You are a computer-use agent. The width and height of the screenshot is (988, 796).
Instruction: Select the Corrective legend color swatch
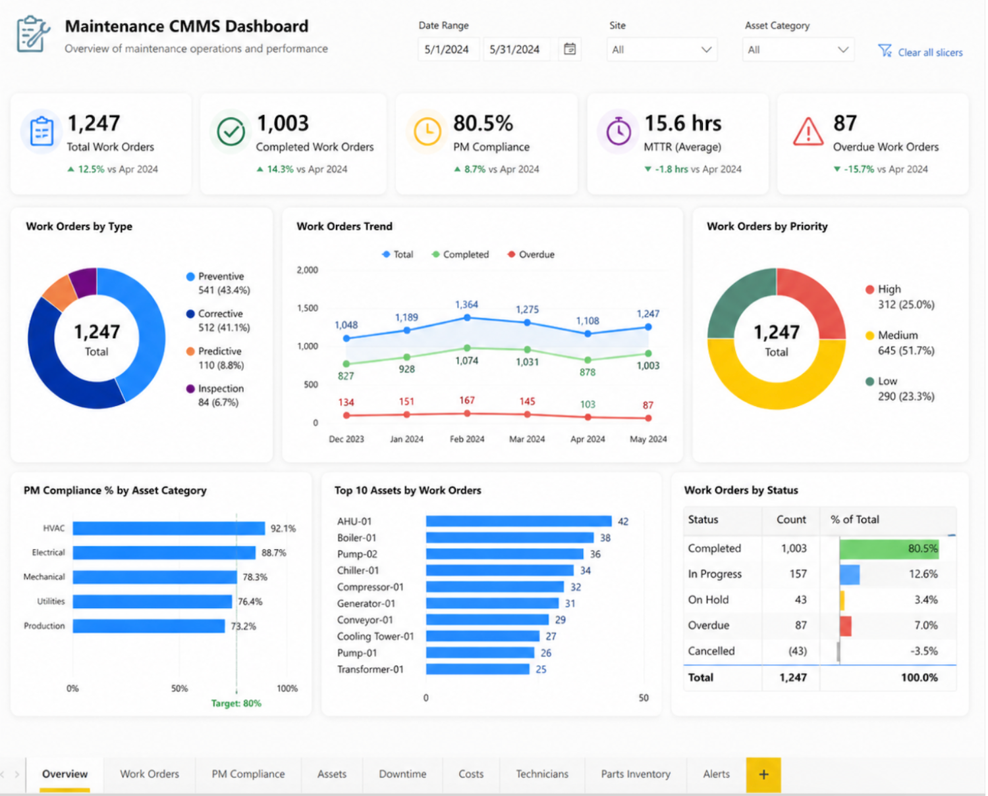tap(190, 314)
